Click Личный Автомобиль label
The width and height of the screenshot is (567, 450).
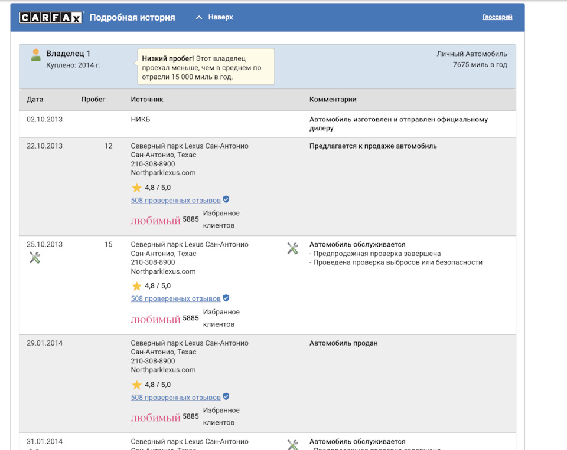pos(472,54)
